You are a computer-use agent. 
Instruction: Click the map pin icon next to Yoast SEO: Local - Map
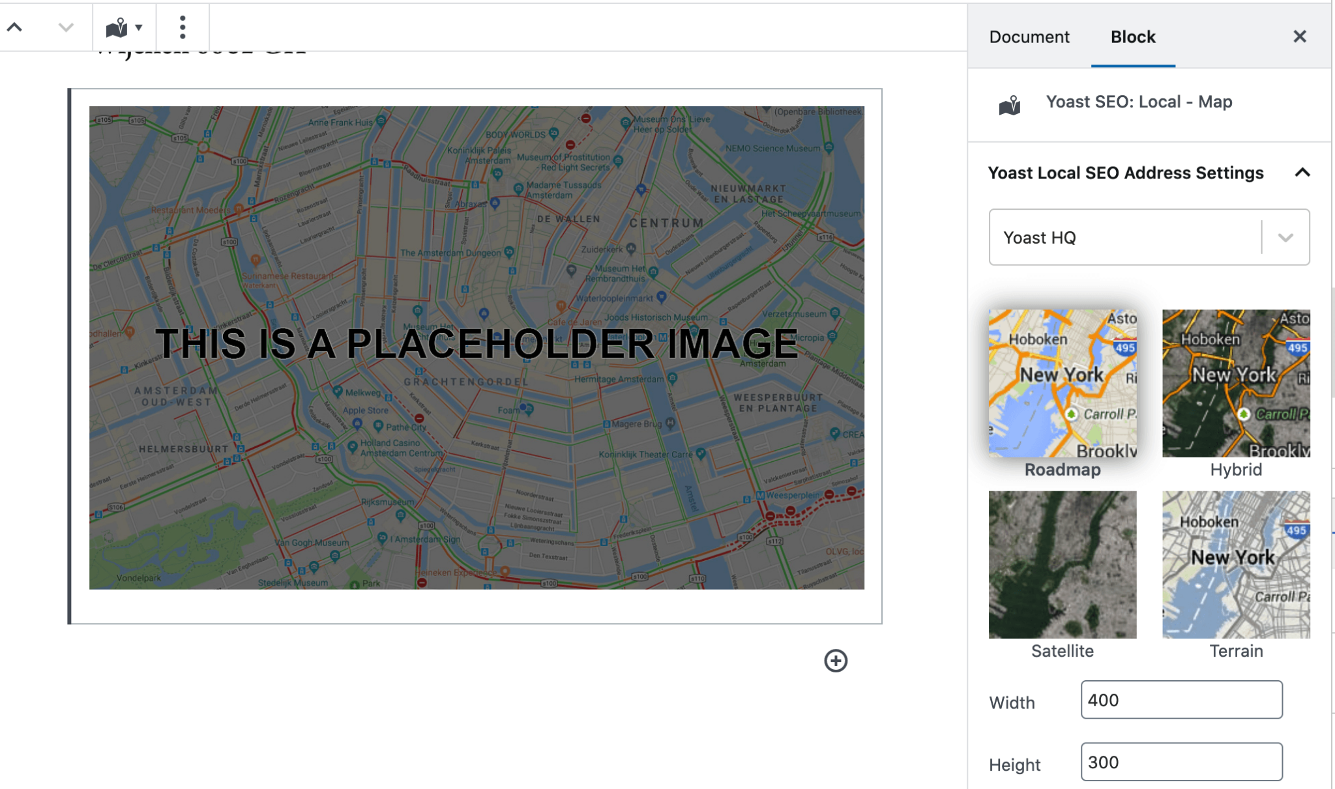(x=1011, y=102)
